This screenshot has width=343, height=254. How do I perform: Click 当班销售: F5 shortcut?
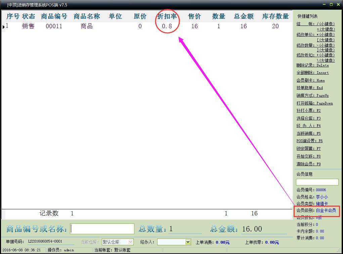tap(308, 133)
